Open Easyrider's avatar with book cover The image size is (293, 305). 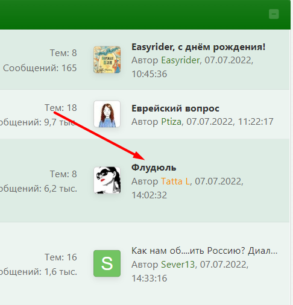pyautogui.click(x=107, y=60)
